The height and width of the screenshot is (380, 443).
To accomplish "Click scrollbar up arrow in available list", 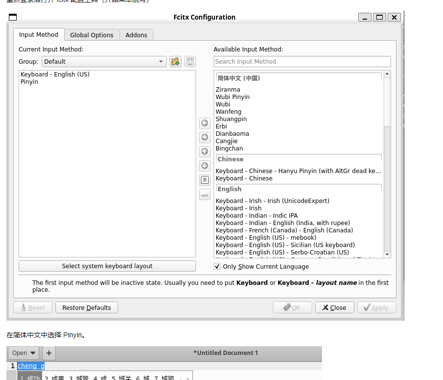I will coord(387,74).
